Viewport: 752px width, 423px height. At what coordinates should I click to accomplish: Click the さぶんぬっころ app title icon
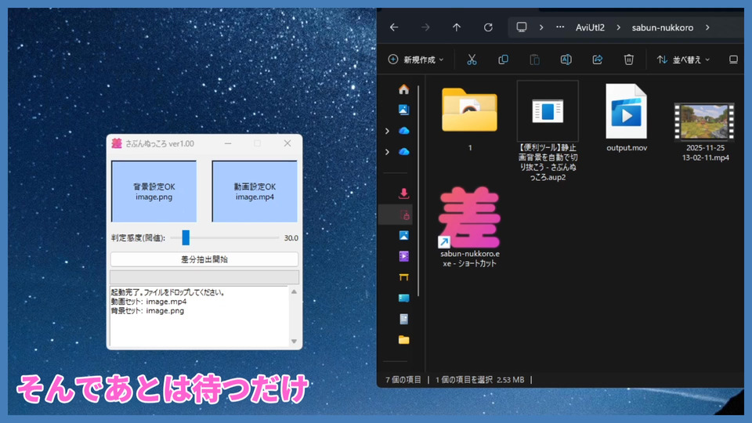(x=117, y=143)
